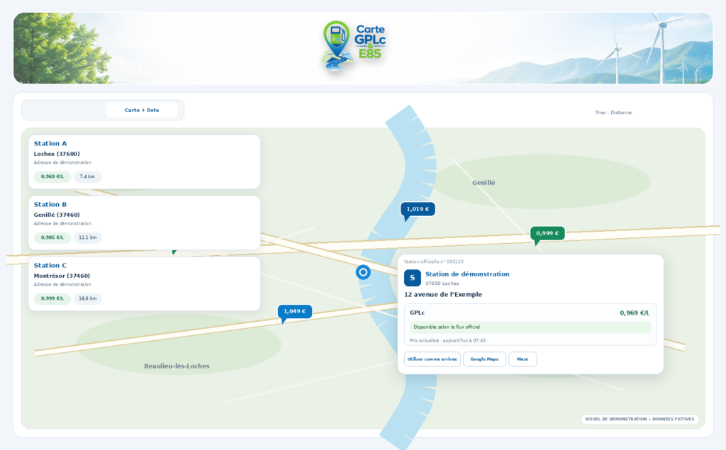
Task: Click the partially hidden green map pin
Action: [x=174, y=252]
